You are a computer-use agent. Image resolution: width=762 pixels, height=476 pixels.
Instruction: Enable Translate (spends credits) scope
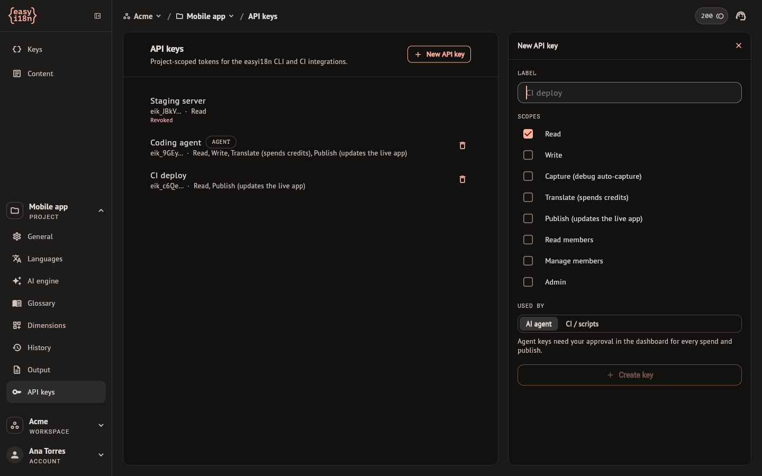pos(528,197)
